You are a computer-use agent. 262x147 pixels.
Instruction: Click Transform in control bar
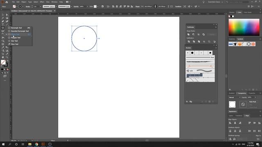pyautogui.click(x=178, y=7)
